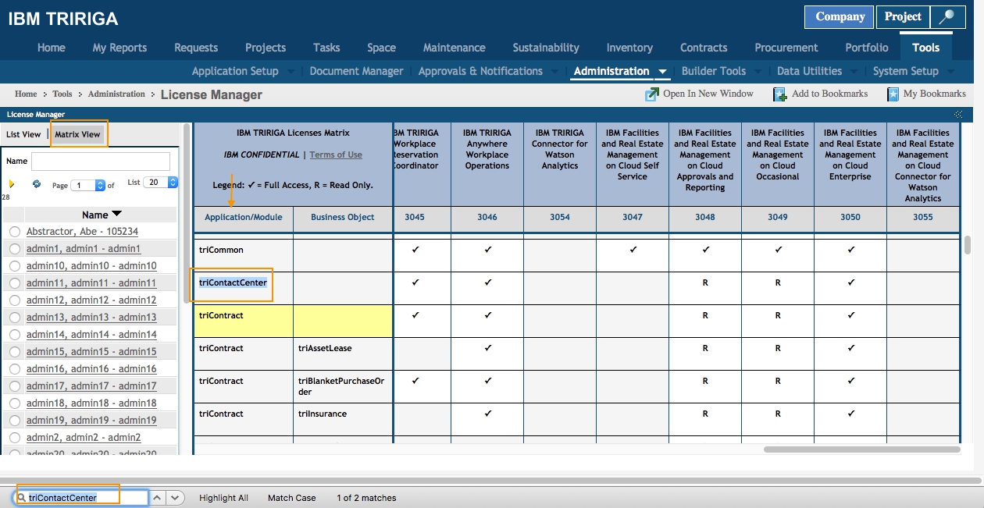This screenshot has width=984, height=508.
Task: Click the find bar search field
Action: point(82,497)
